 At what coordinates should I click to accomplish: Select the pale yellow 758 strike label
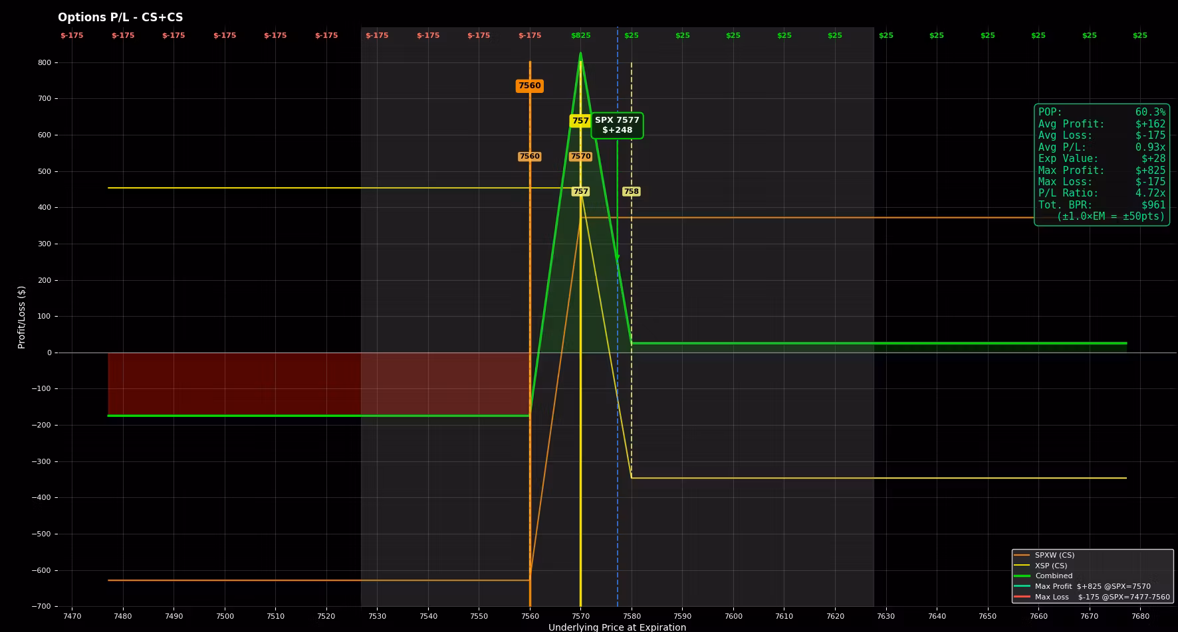pyautogui.click(x=632, y=191)
